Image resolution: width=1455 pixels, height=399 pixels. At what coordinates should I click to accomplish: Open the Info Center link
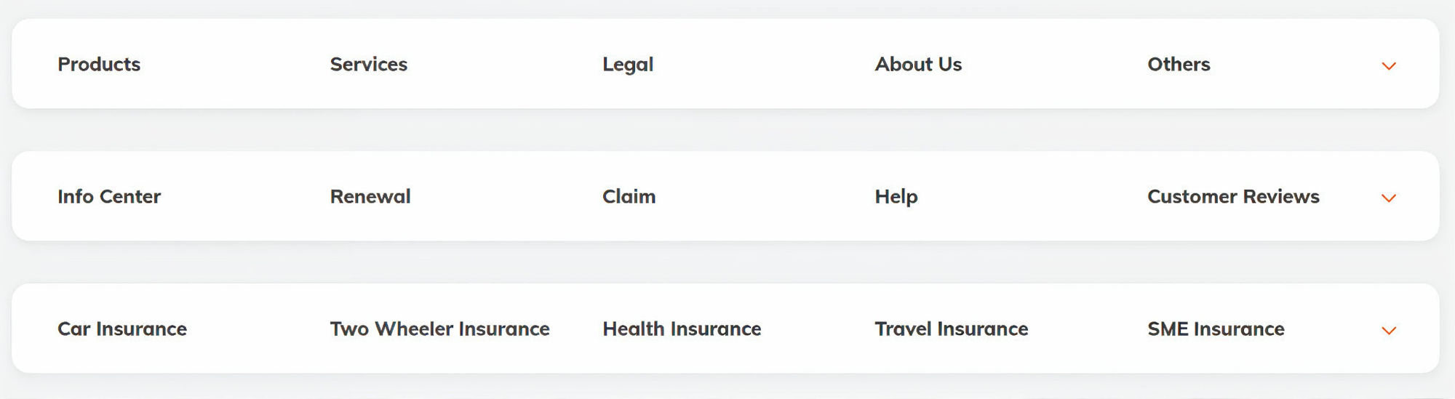click(x=109, y=197)
